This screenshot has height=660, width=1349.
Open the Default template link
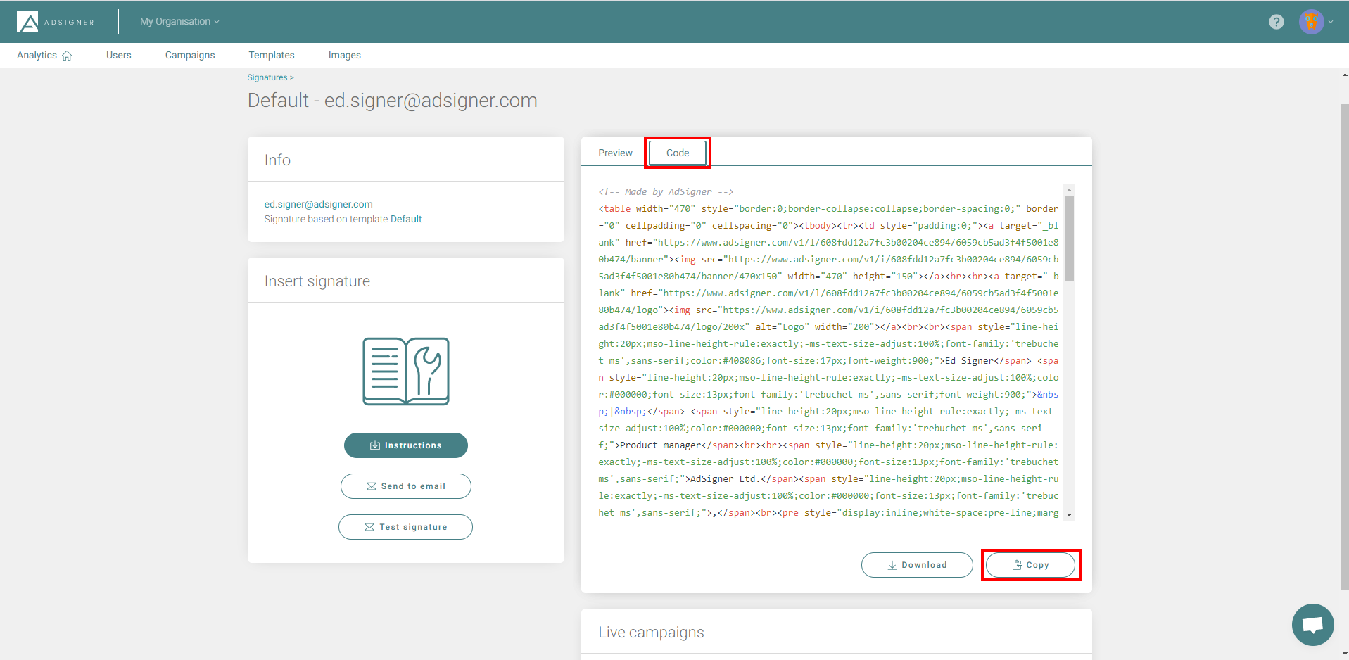point(406,219)
